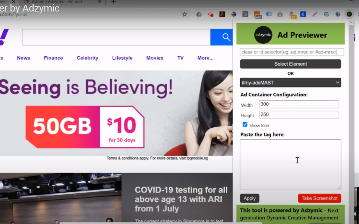Click the blue euro symbol extension
The width and height of the screenshot is (359, 224).
point(303,14)
